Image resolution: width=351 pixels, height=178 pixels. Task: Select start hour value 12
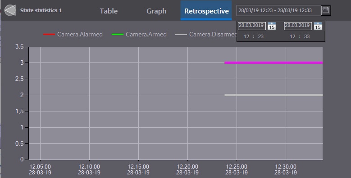click(x=246, y=36)
